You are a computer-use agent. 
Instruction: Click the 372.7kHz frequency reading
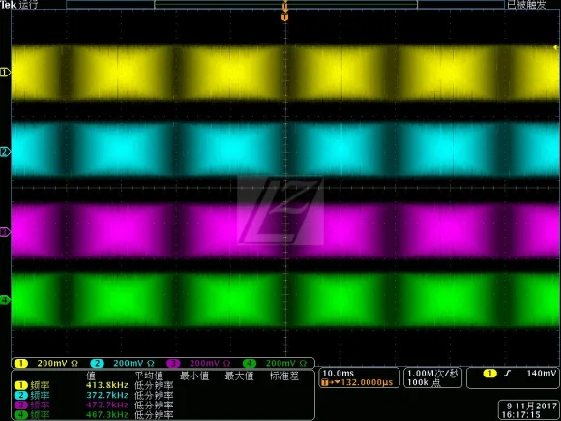coord(107,395)
